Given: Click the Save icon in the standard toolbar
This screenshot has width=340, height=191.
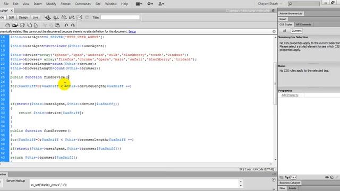Looking at the screenshot, I should pyautogui.click(x=22, y=25).
